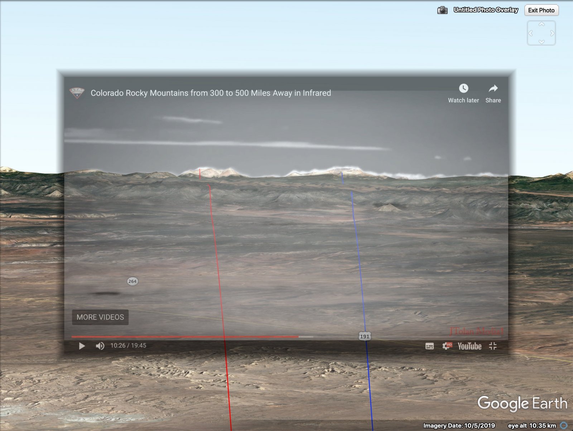This screenshot has width=573, height=431.
Task: Click the MORE VIDEOS button
Action: (100, 317)
